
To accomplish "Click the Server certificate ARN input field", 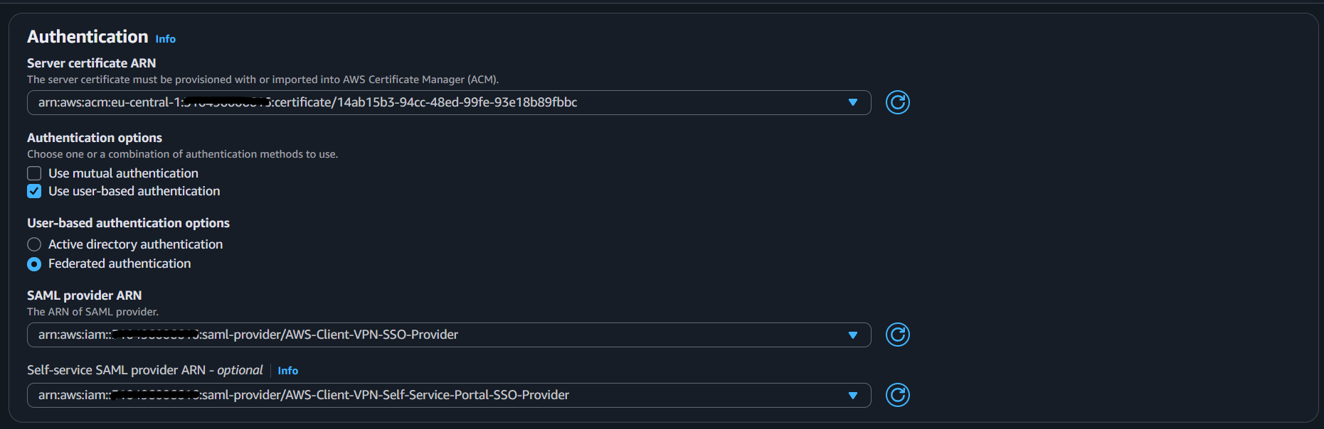I will tap(427, 102).
